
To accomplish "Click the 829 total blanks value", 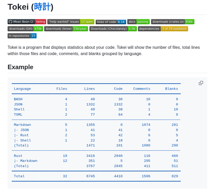I will (175, 176).
